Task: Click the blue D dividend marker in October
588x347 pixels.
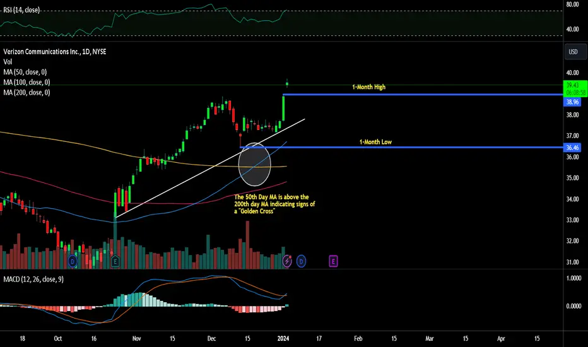Action: click(73, 261)
